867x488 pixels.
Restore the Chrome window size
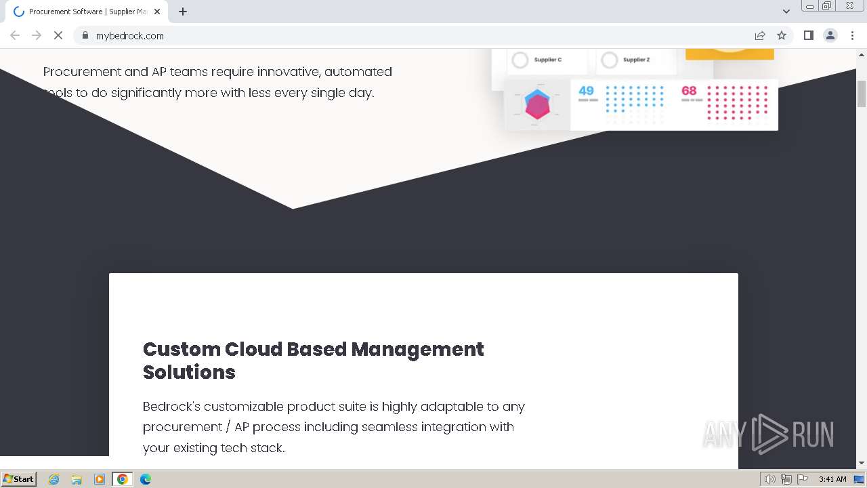coord(827,6)
